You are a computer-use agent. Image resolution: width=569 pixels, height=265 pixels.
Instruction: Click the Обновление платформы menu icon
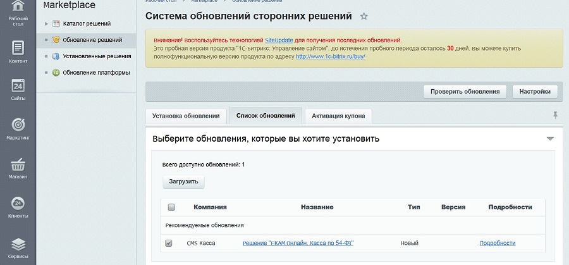tap(56, 73)
